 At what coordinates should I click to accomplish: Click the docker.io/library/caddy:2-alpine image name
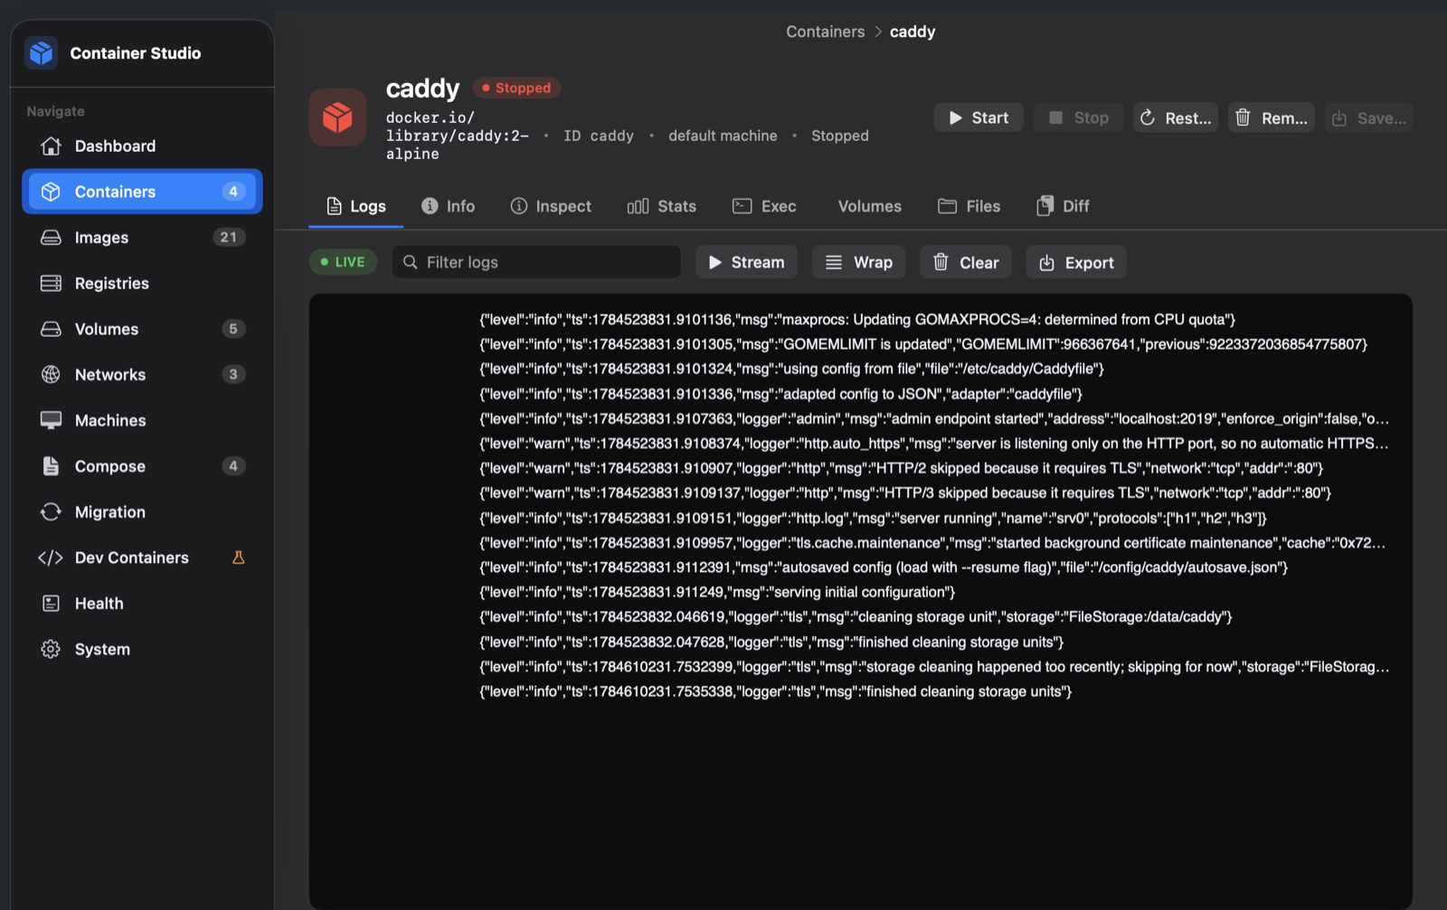pos(457,136)
